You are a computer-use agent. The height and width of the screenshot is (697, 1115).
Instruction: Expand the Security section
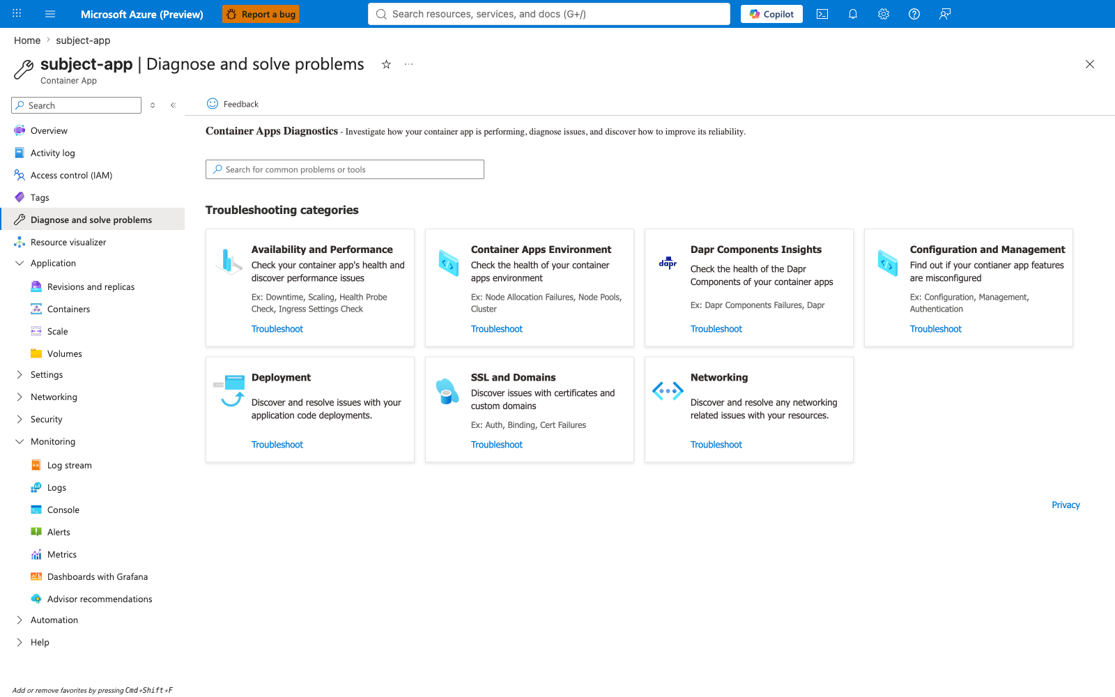point(20,420)
